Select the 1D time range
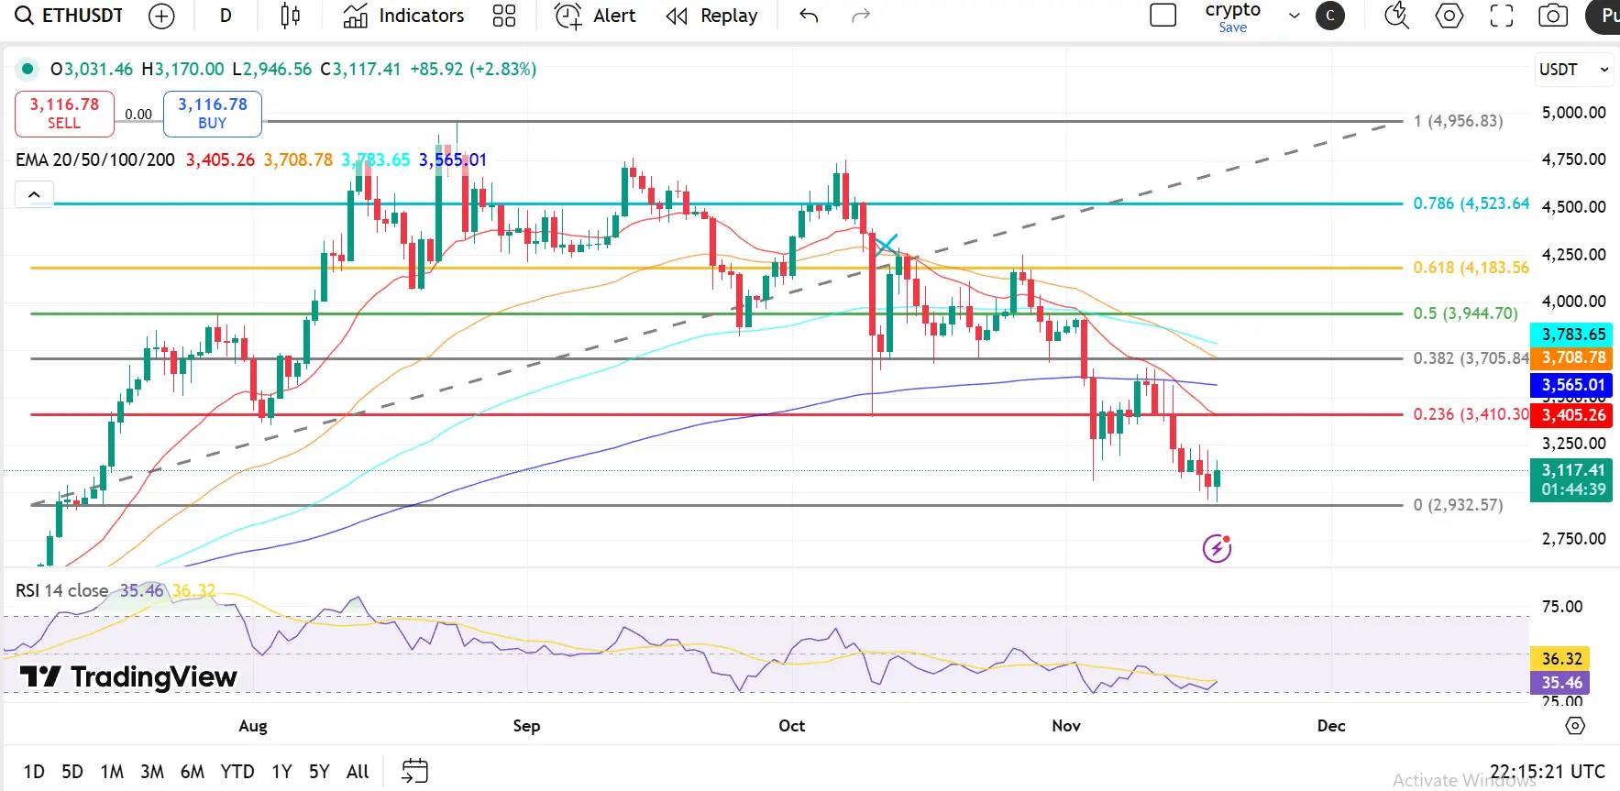Image resolution: width=1620 pixels, height=791 pixels. point(34,772)
